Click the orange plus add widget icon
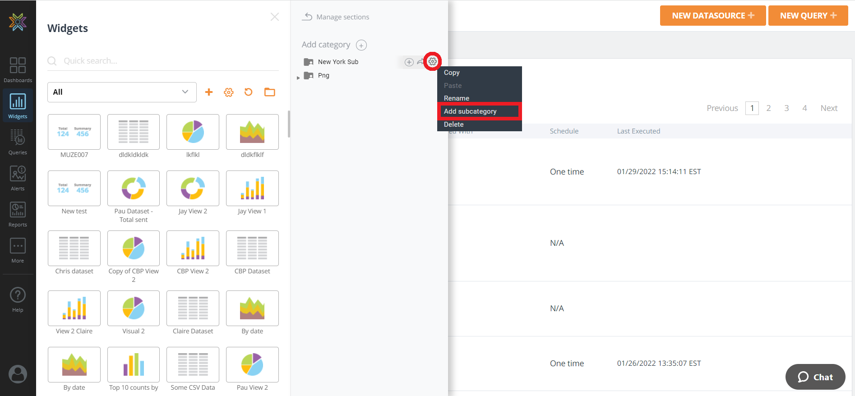This screenshot has height=396, width=855. pos(209,92)
